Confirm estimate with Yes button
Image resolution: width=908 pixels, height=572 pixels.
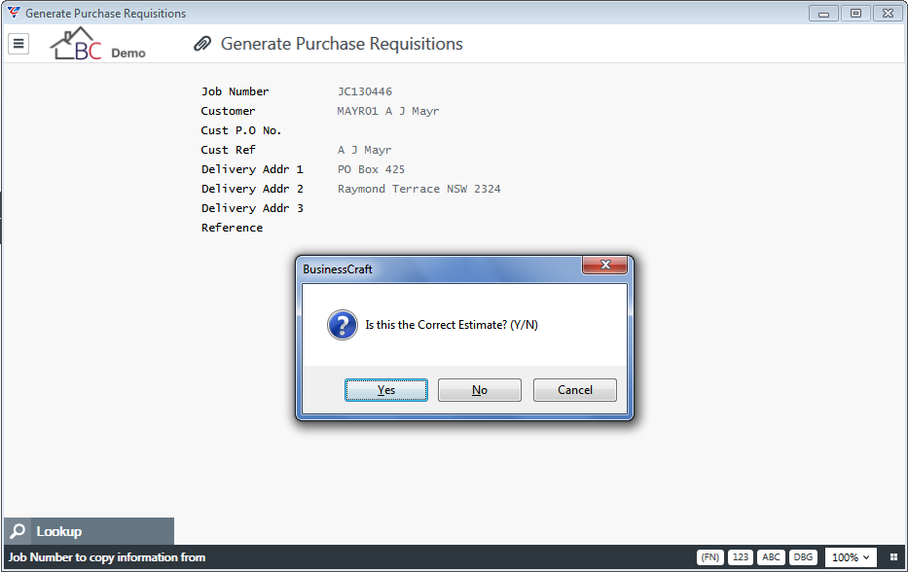click(x=386, y=390)
